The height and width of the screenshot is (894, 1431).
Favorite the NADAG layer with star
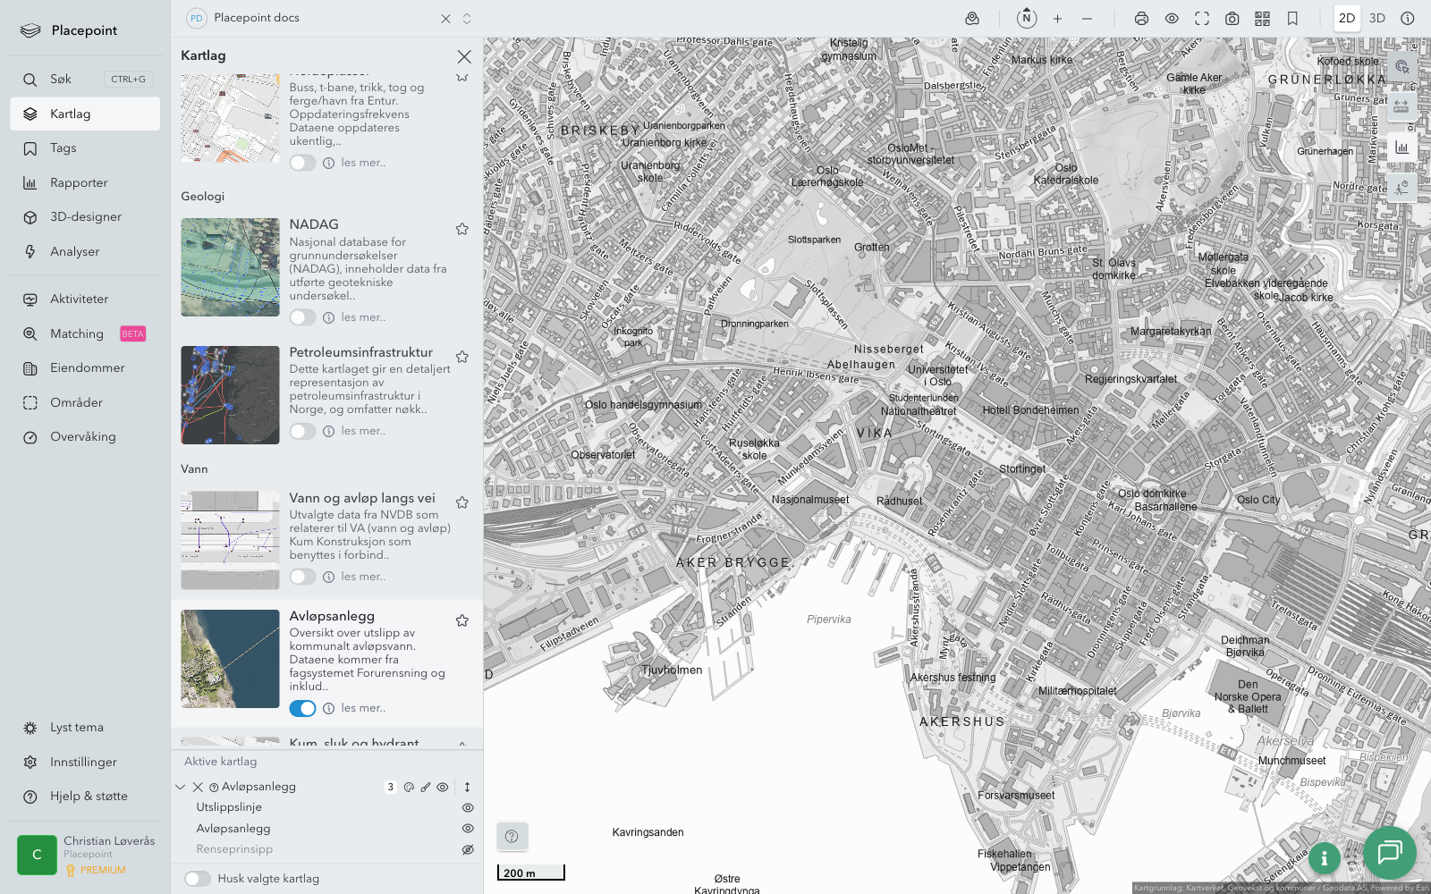462,229
